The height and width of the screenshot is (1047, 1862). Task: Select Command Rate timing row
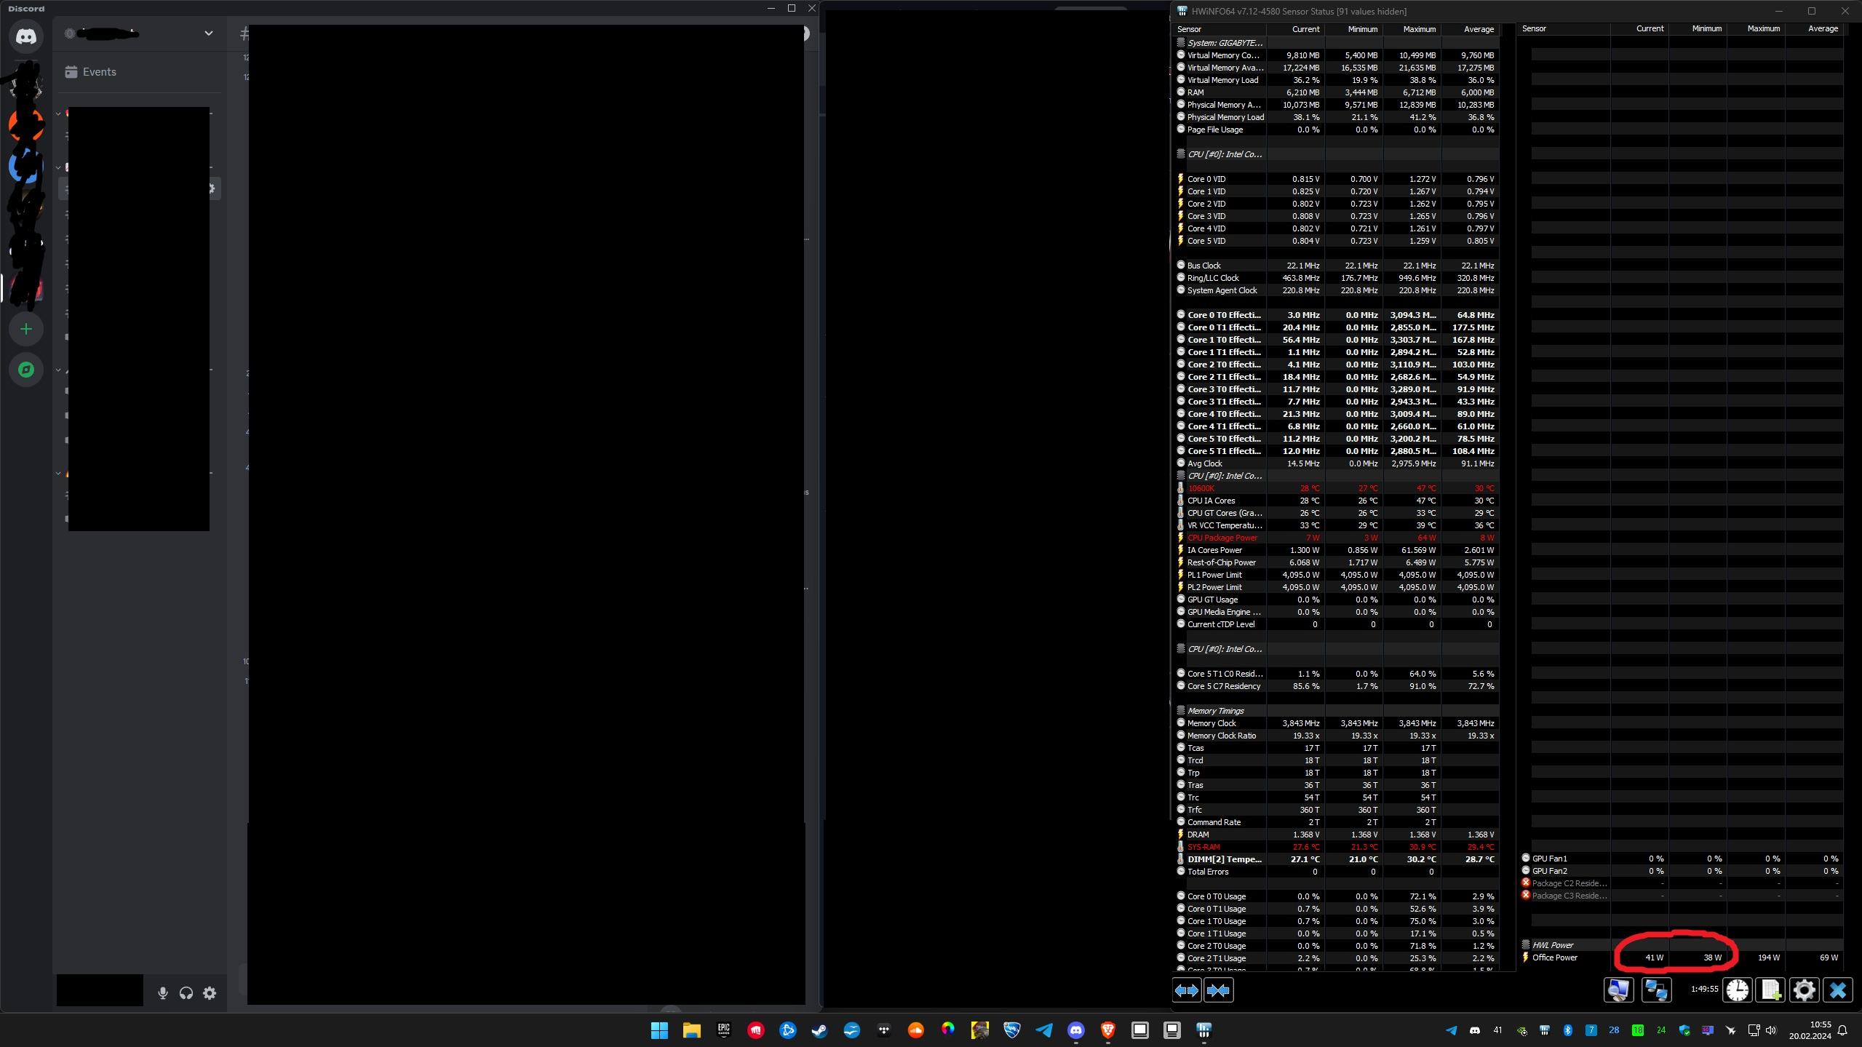(1336, 822)
